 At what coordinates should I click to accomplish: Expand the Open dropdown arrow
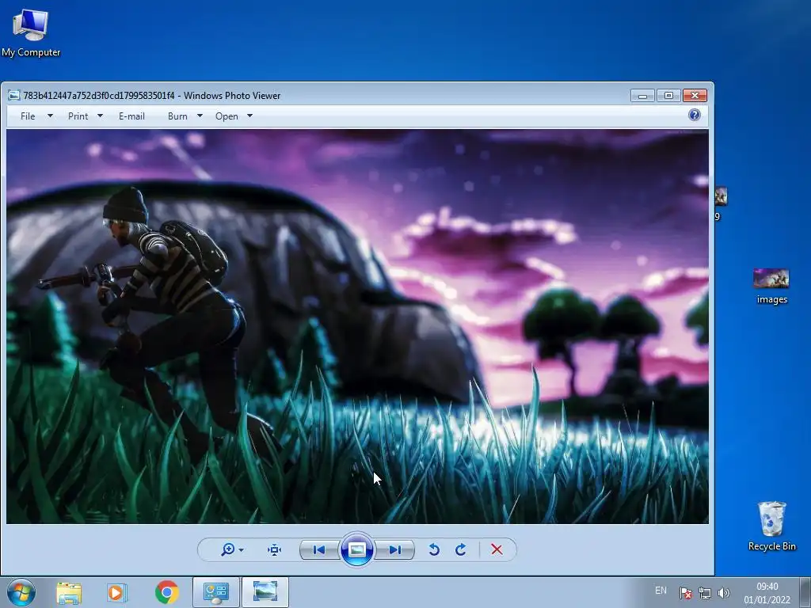pyautogui.click(x=249, y=116)
